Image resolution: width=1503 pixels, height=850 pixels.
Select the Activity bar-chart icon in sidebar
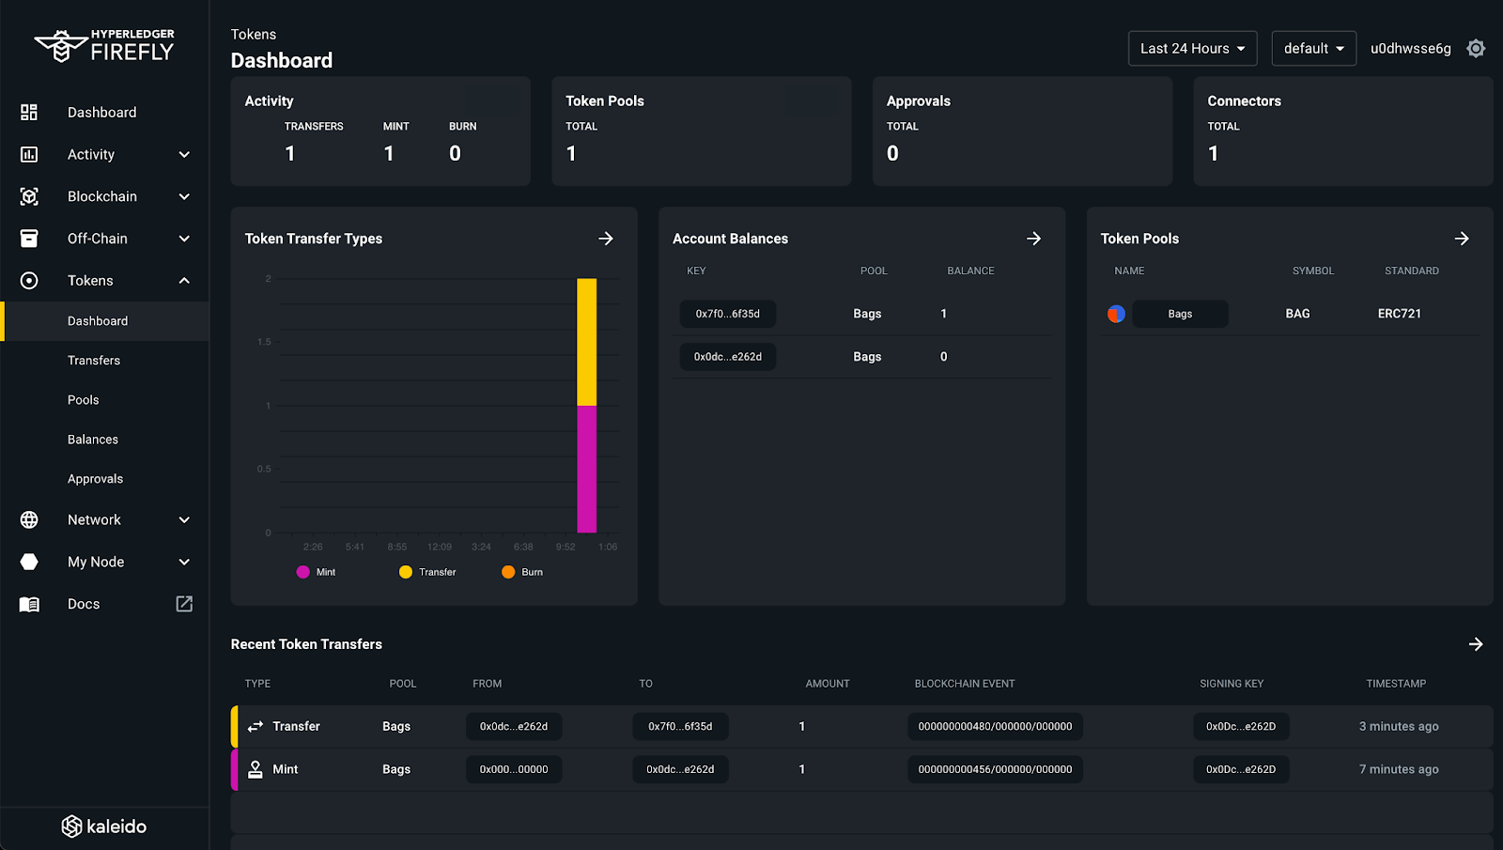pos(29,154)
